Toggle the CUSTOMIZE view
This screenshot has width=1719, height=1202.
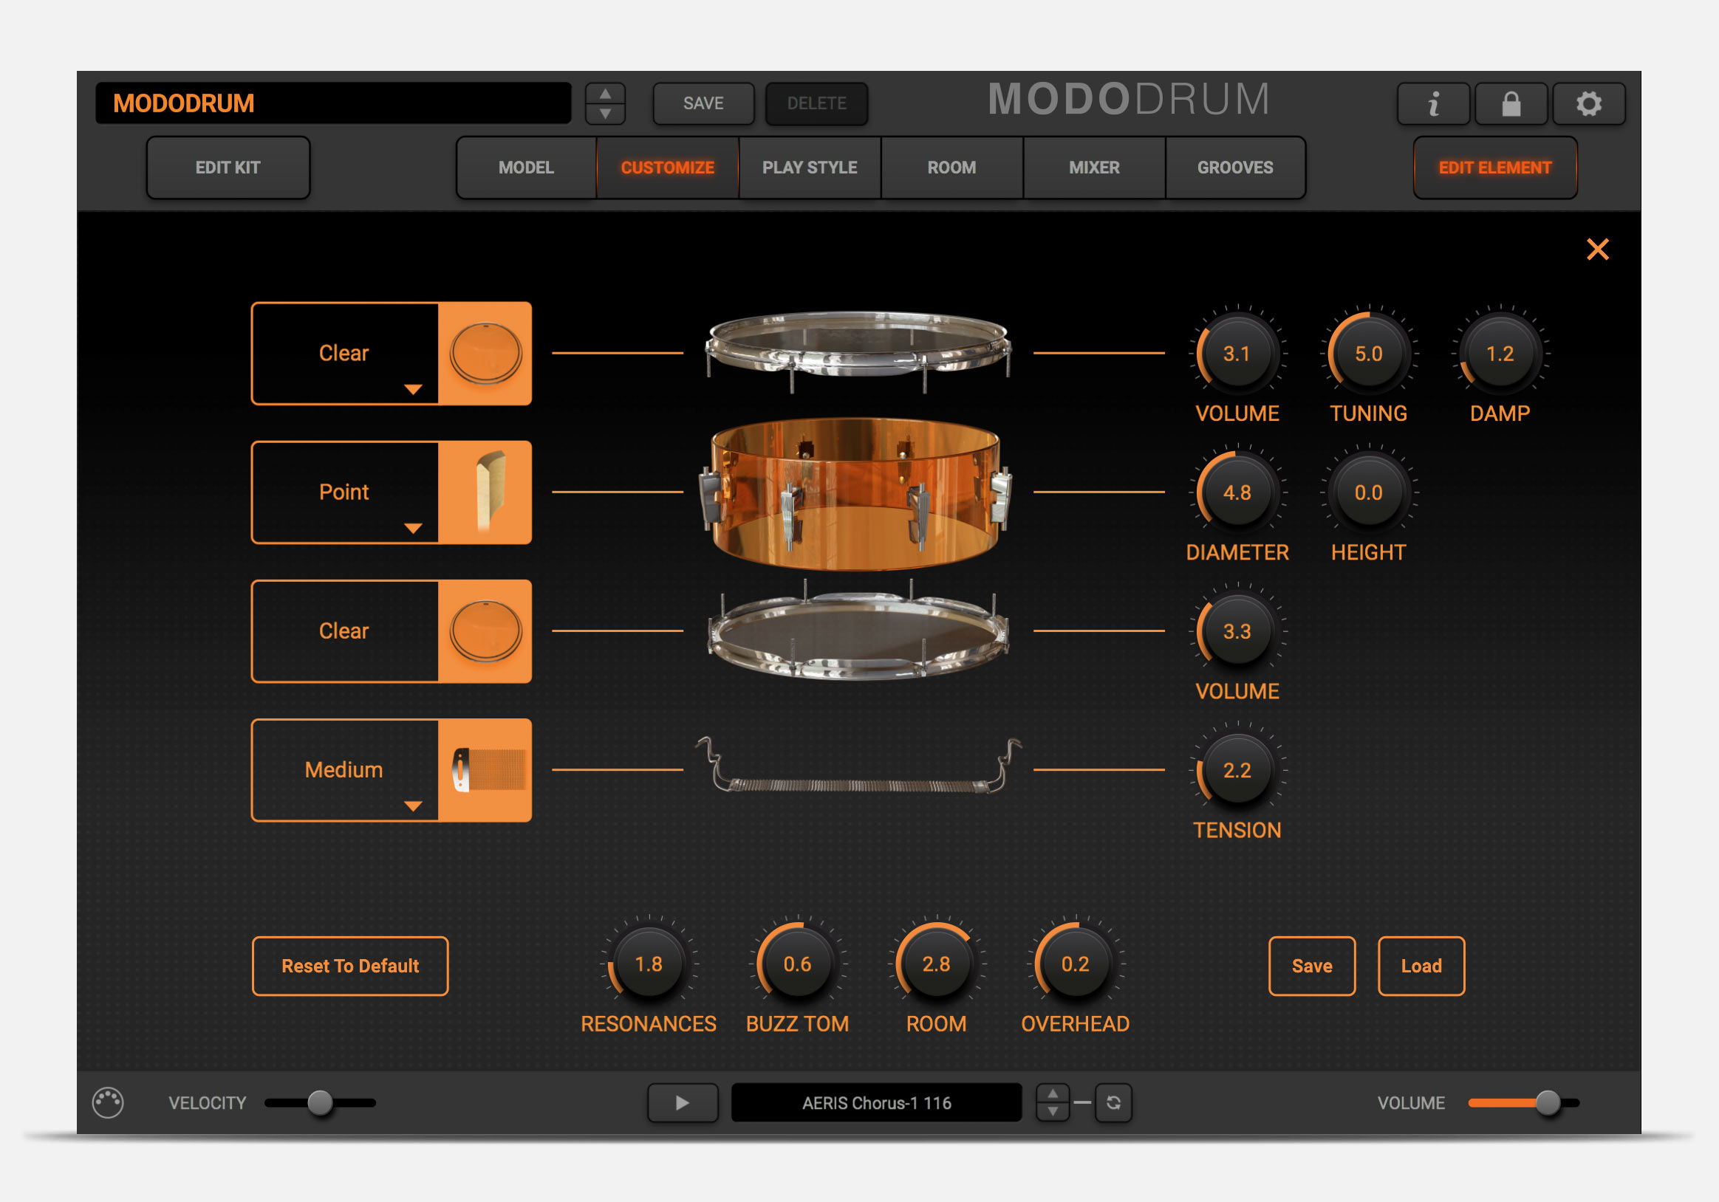[x=666, y=167]
